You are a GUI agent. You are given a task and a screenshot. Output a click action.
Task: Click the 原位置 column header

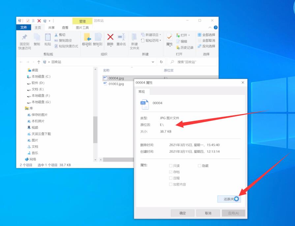pyautogui.click(x=168, y=70)
